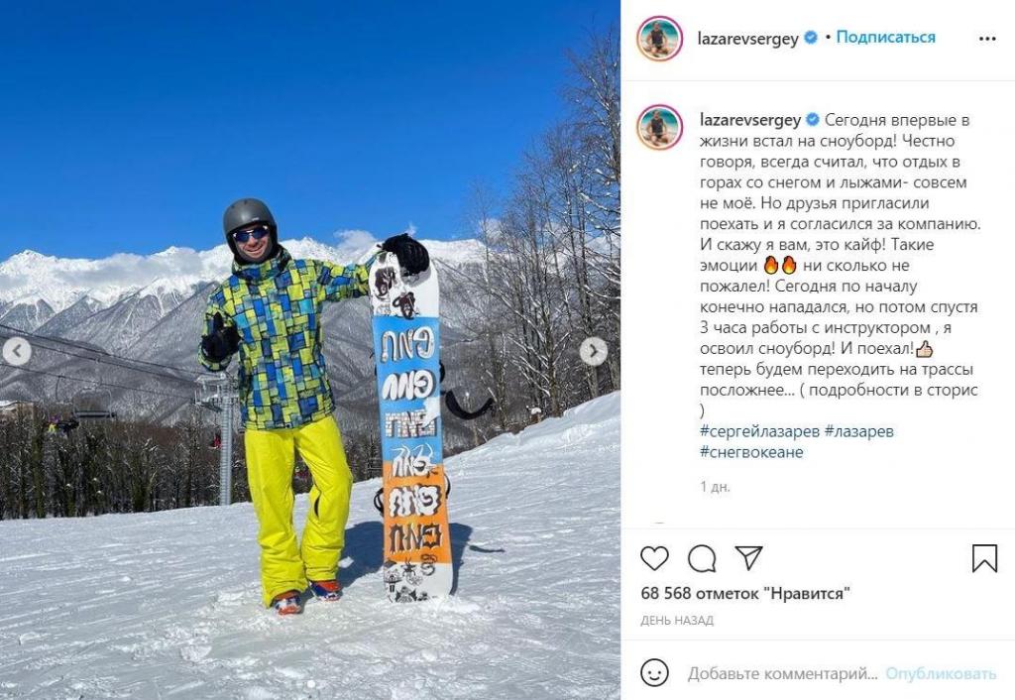Like the post with the heart icon
The image size is (1015, 700).
[654, 558]
